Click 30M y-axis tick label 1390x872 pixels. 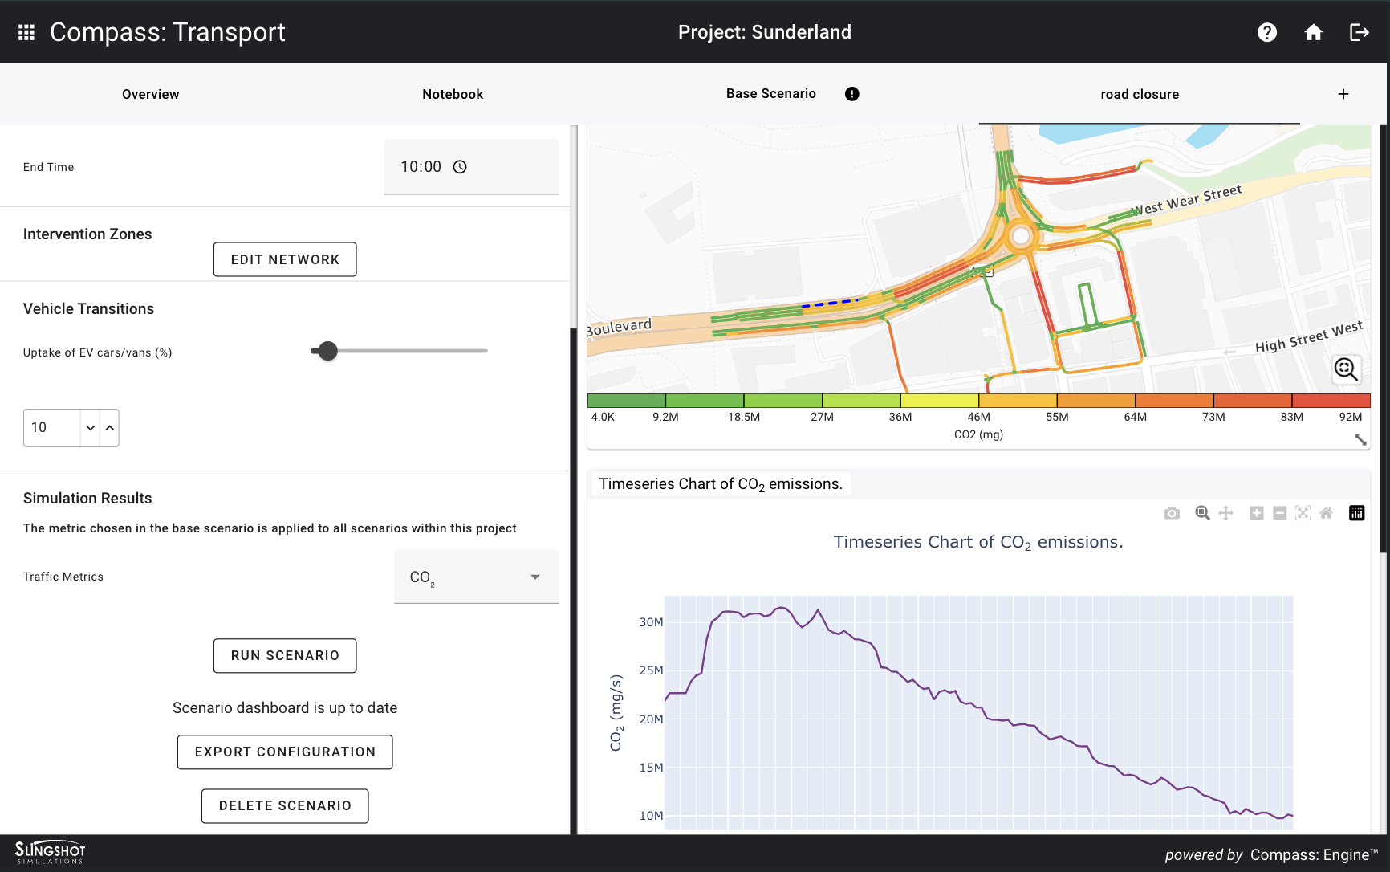coord(651,622)
